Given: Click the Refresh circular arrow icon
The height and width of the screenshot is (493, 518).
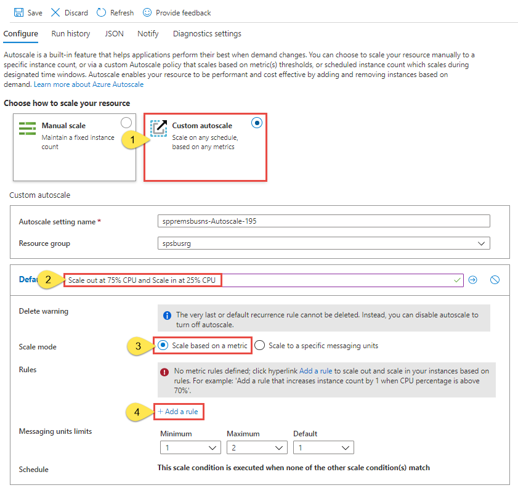Looking at the screenshot, I should (101, 12).
